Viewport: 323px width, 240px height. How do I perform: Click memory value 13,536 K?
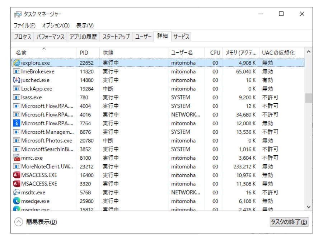(x=246, y=132)
